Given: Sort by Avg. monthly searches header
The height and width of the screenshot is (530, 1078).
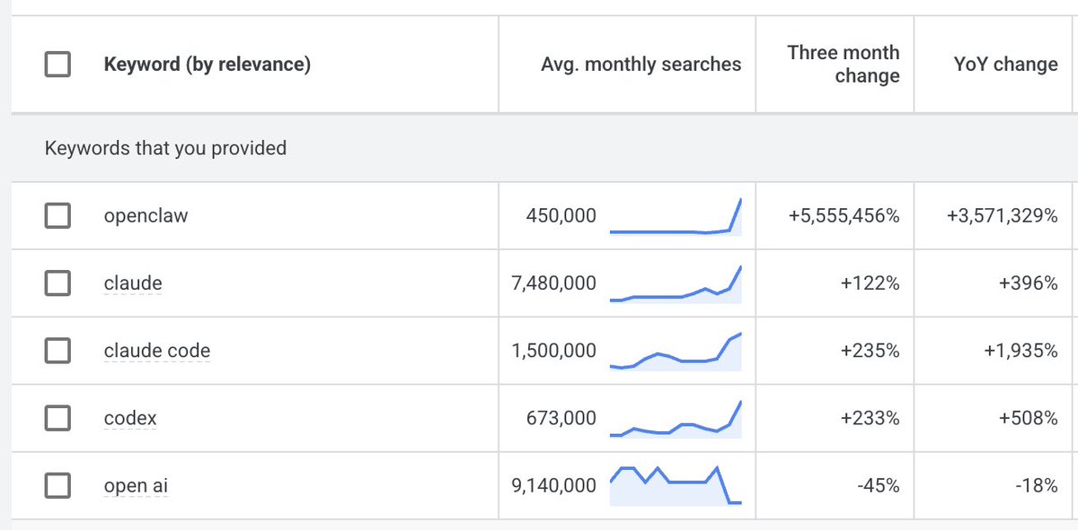Looking at the screenshot, I should point(641,65).
